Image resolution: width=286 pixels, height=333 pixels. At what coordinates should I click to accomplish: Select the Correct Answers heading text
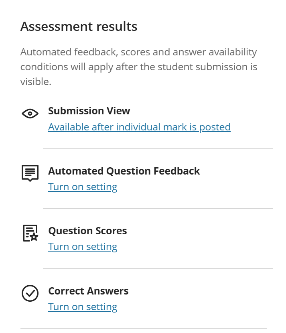click(x=88, y=291)
